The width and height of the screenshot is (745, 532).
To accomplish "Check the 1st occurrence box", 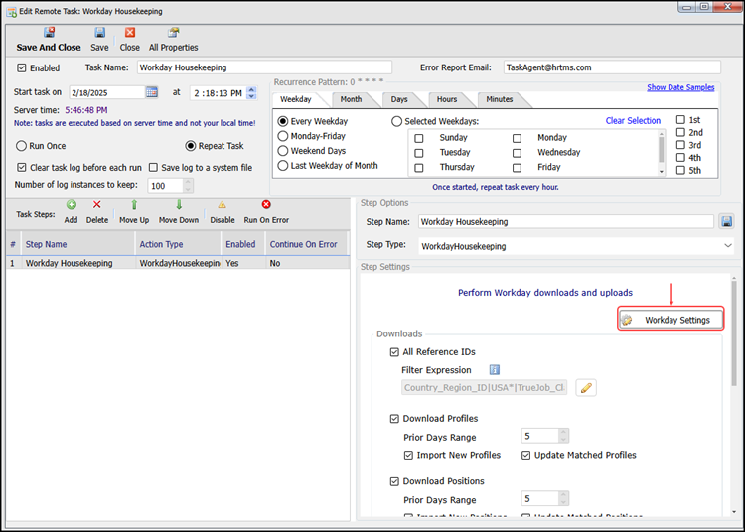I will (x=680, y=119).
